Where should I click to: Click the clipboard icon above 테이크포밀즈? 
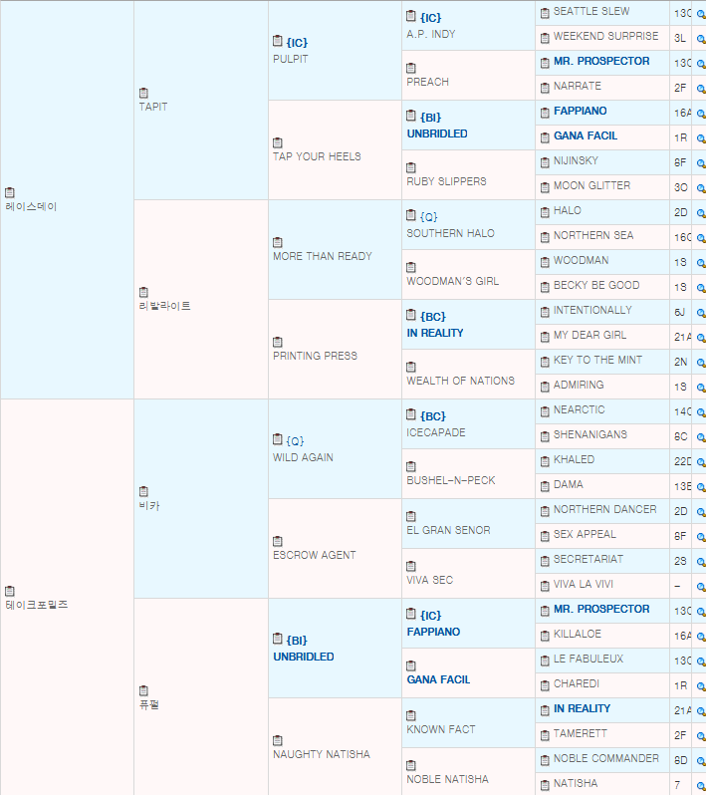pos(10,591)
